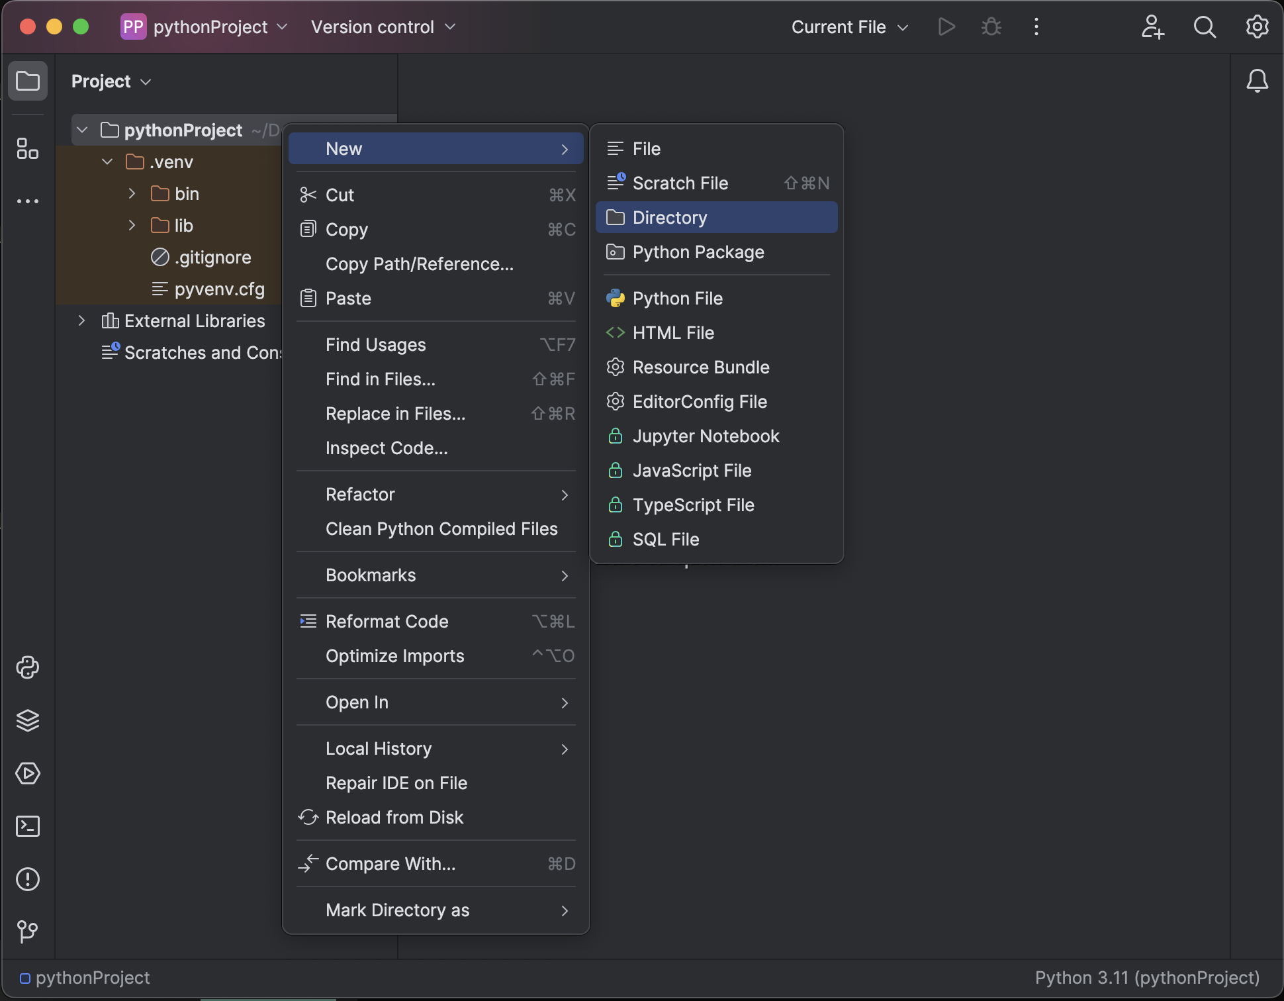Viewport: 1284px width, 1001px height.
Task: Open the Terminal tool window
Action: click(x=28, y=826)
